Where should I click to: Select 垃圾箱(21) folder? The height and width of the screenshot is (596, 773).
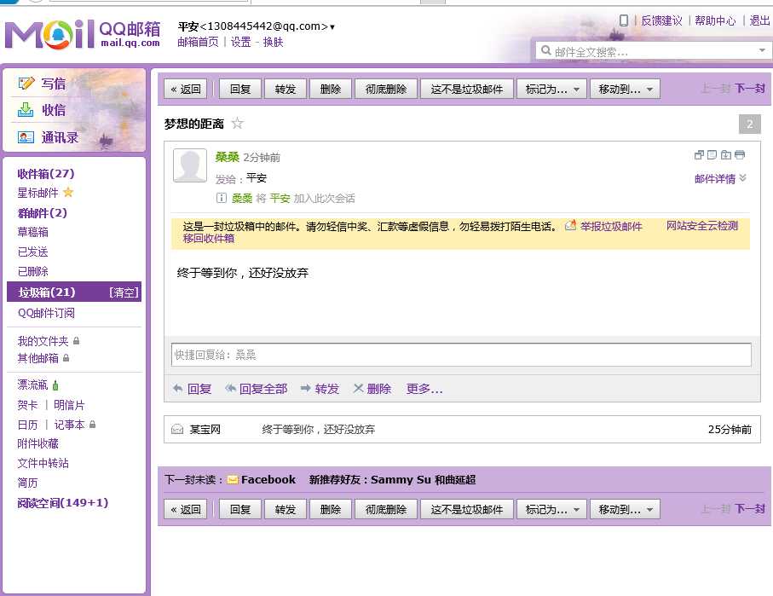tap(74, 292)
